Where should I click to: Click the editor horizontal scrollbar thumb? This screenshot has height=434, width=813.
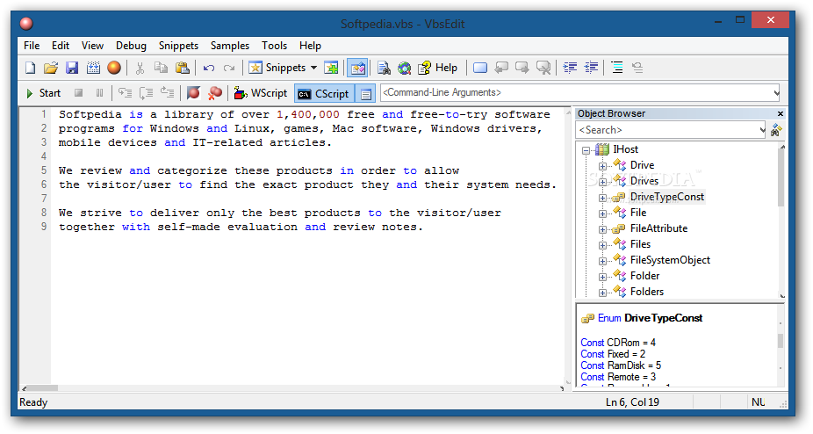click(x=42, y=387)
